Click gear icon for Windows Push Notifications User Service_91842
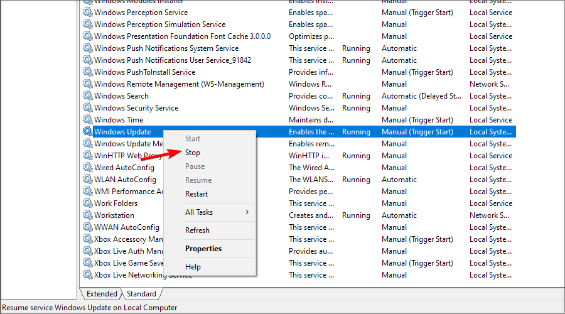 [x=87, y=60]
